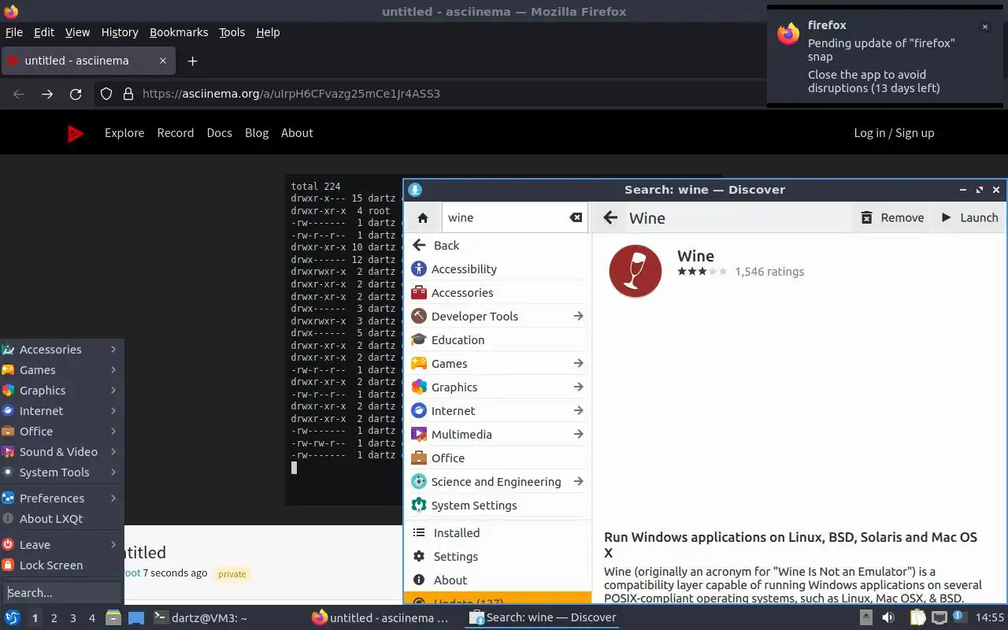Expand Accessories submenu in LXQt menu

pyautogui.click(x=61, y=350)
